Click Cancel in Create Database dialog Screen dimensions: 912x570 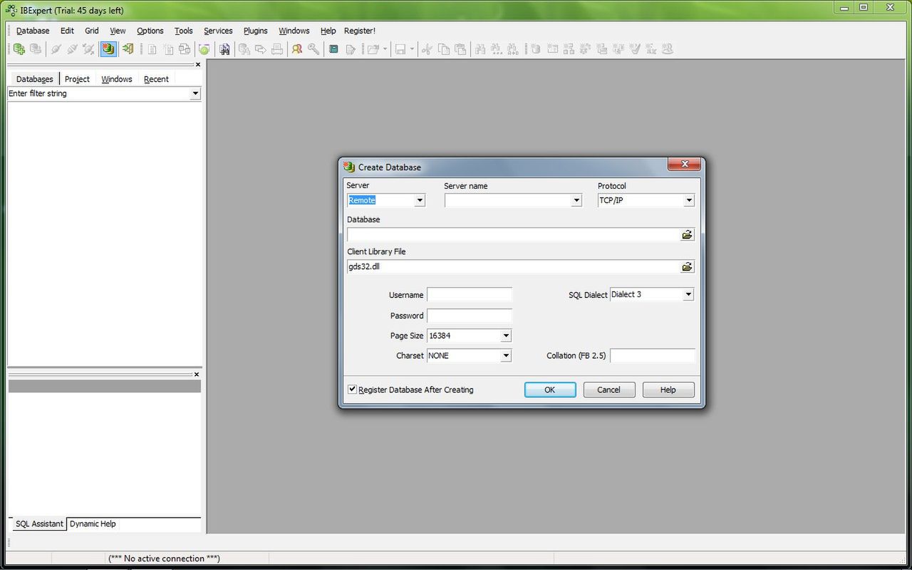[x=609, y=390]
